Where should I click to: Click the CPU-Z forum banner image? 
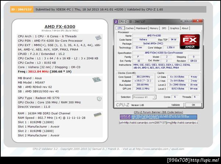coord(158,117)
